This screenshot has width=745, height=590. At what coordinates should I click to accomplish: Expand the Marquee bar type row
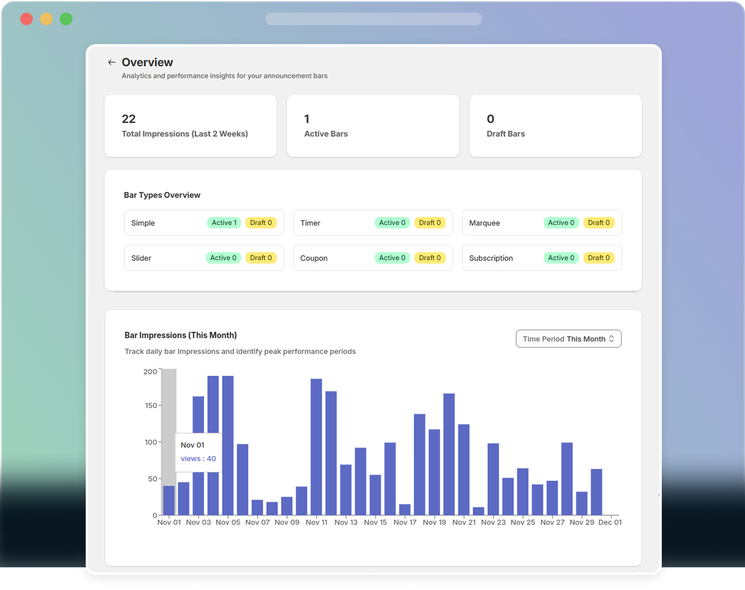pyautogui.click(x=542, y=223)
